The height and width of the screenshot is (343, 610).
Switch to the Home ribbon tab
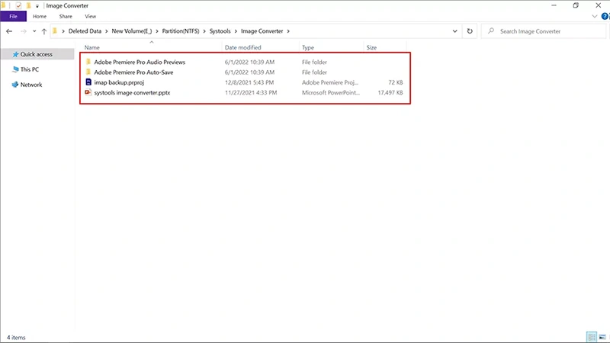(40, 16)
